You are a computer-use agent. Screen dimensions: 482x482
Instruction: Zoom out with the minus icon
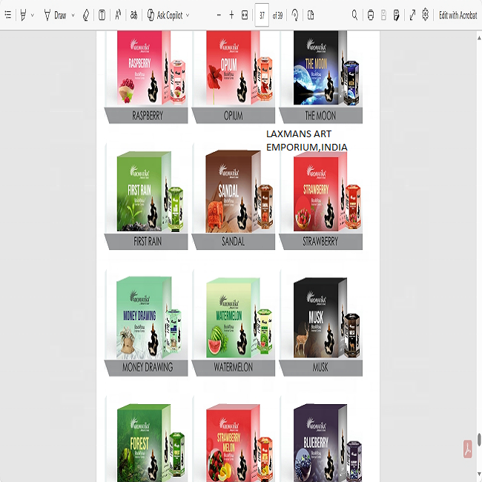click(219, 15)
